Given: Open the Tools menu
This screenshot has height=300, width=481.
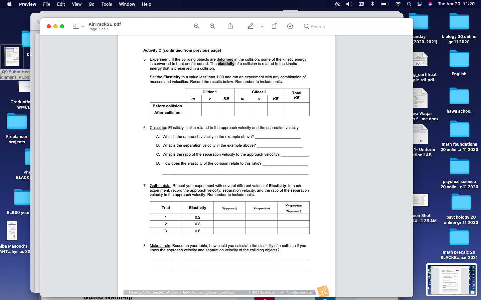Looking at the screenshot, I should point(107,4).
